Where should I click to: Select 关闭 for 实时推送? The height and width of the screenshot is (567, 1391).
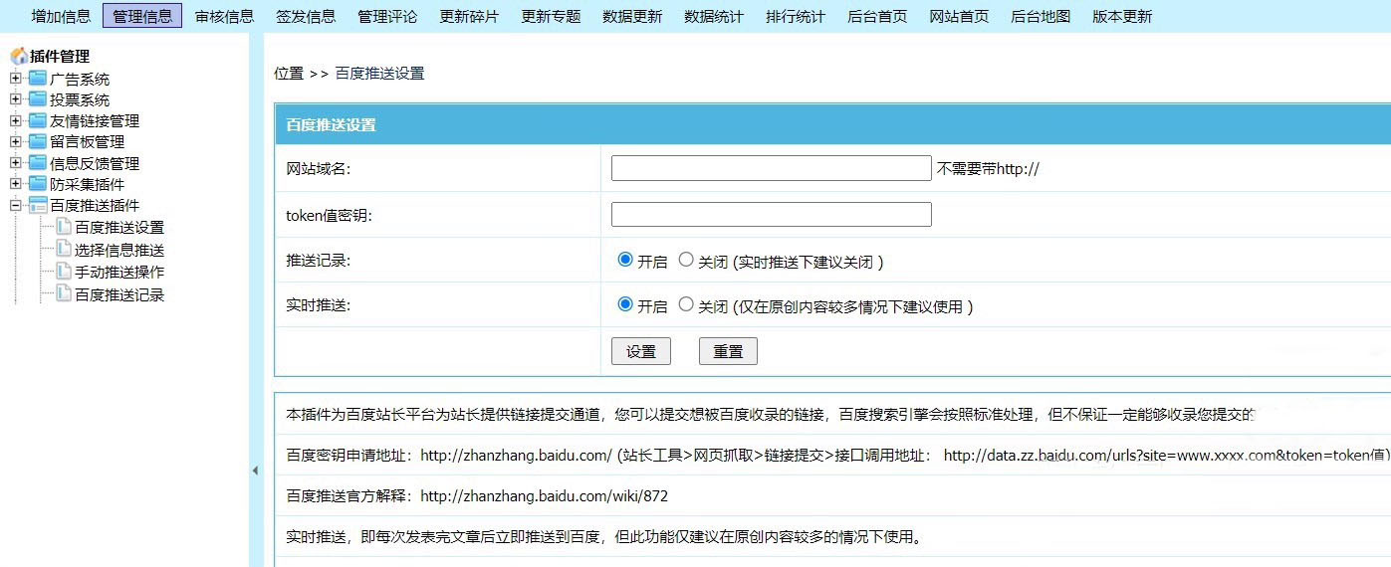coord(686,304)
